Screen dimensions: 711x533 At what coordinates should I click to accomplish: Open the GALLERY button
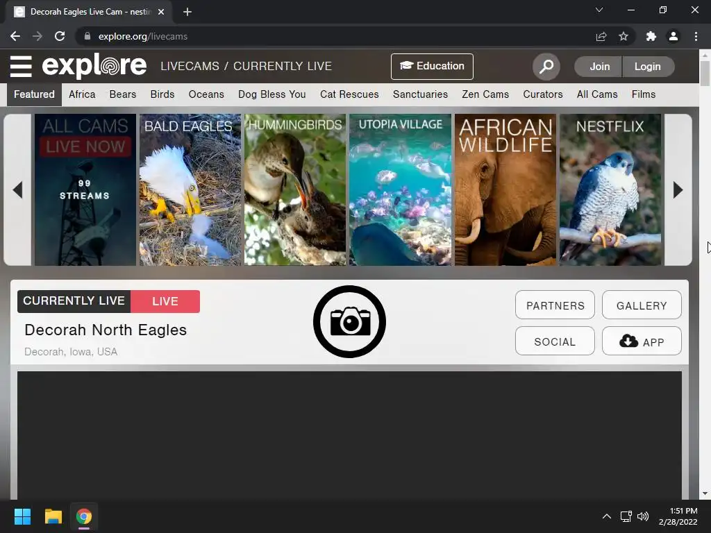pyautogui.click(x=642, y=305)
